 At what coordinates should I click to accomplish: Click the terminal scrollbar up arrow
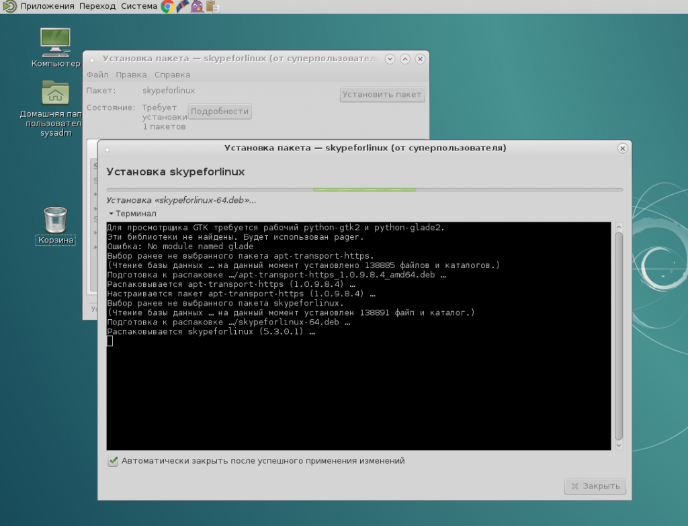(x=619, y=227)
